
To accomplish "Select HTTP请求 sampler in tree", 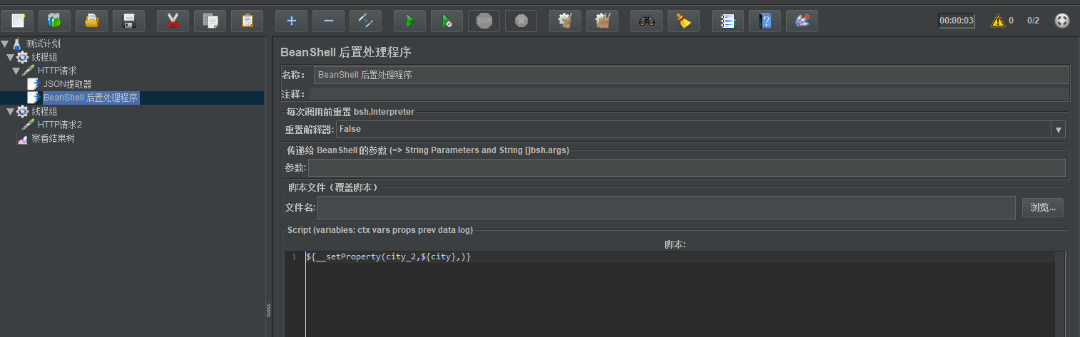I will point(57,71).
